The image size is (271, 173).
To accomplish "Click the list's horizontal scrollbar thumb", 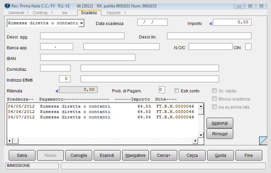I will click(16, 141).
